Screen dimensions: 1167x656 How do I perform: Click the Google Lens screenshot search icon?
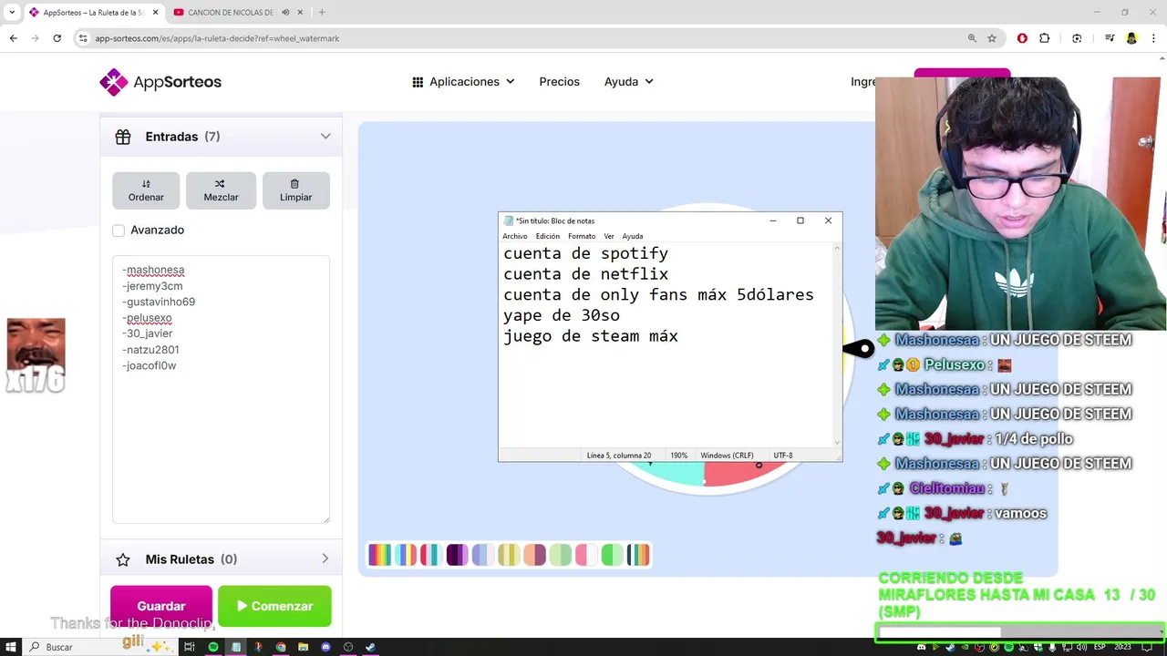click(1077, 38)
